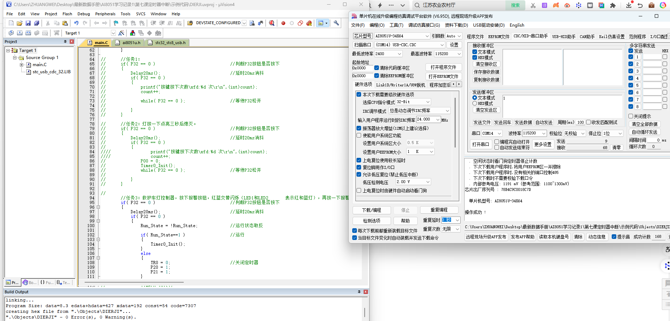Screen dimensions: 670x321
Task: Click the LOAD download to flash icon
Action: point(57,33)
